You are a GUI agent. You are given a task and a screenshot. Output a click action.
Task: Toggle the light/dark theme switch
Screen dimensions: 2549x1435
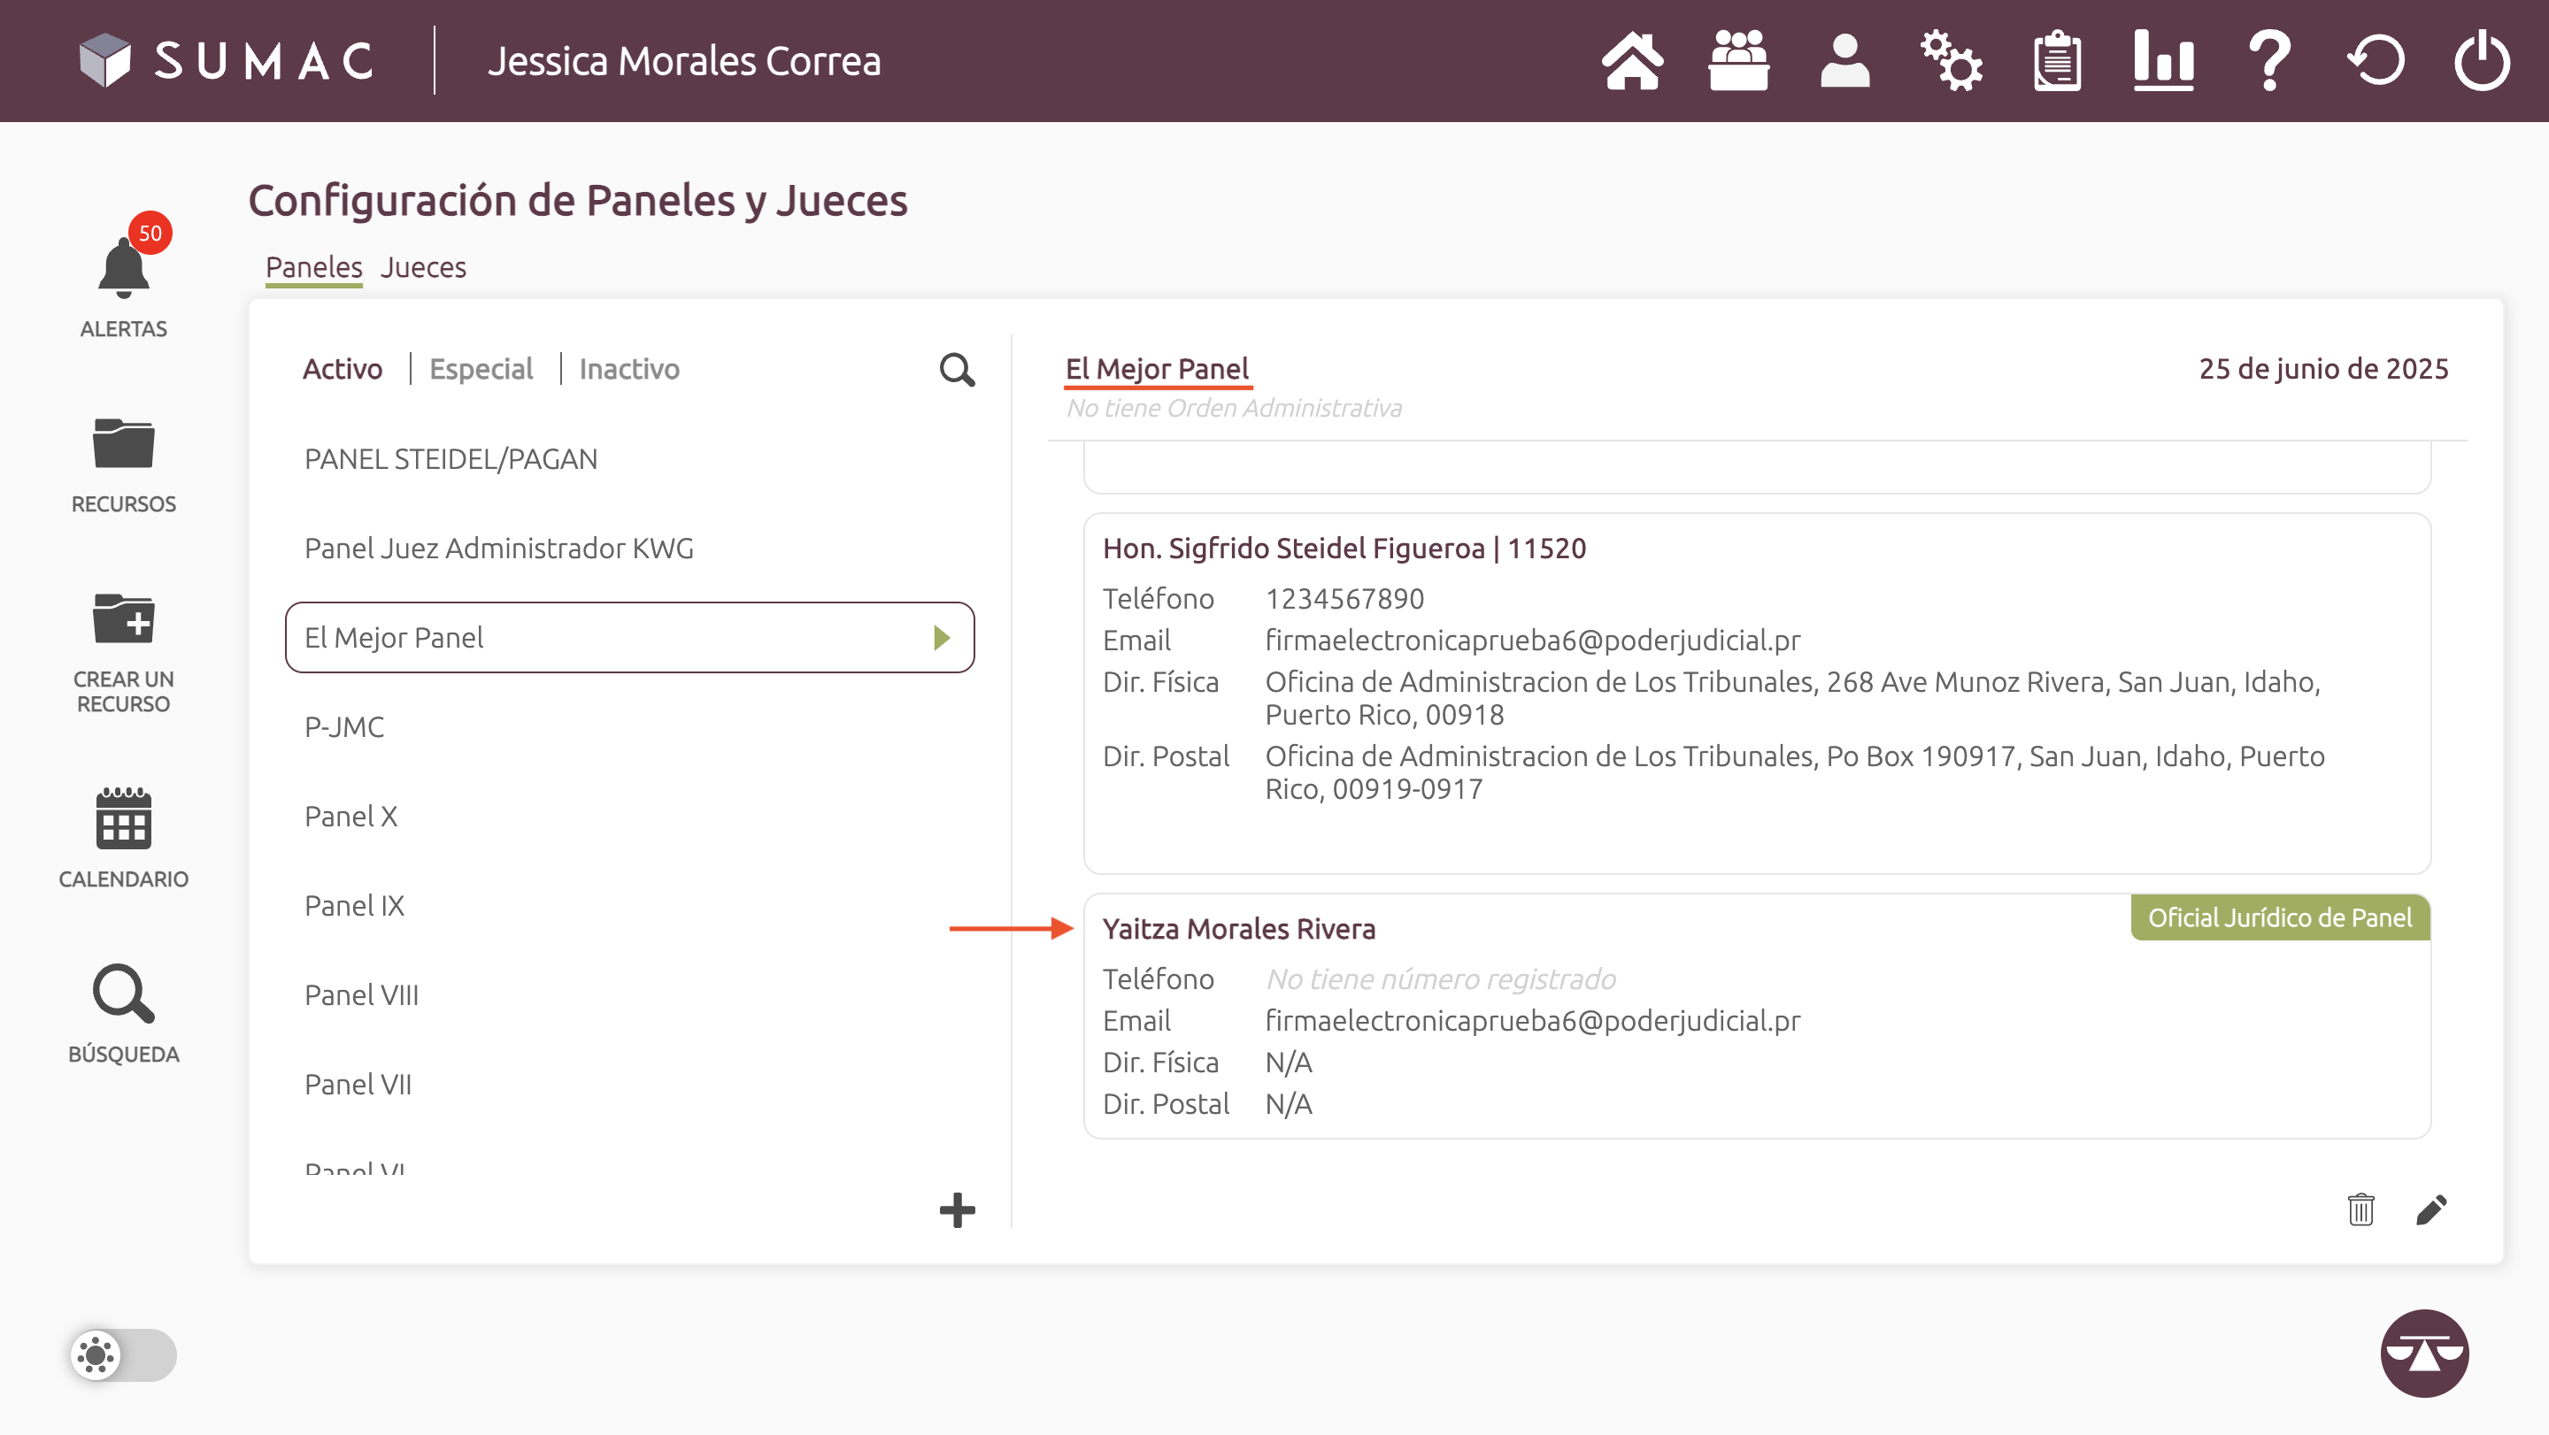[124, 1354]
